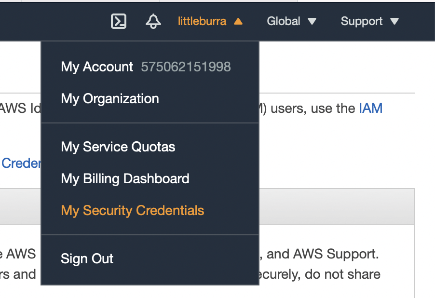The width and height of the screenshot is (435, 298).
Task: Click the account ID 575062151998
Action: (x=186, y=67)
